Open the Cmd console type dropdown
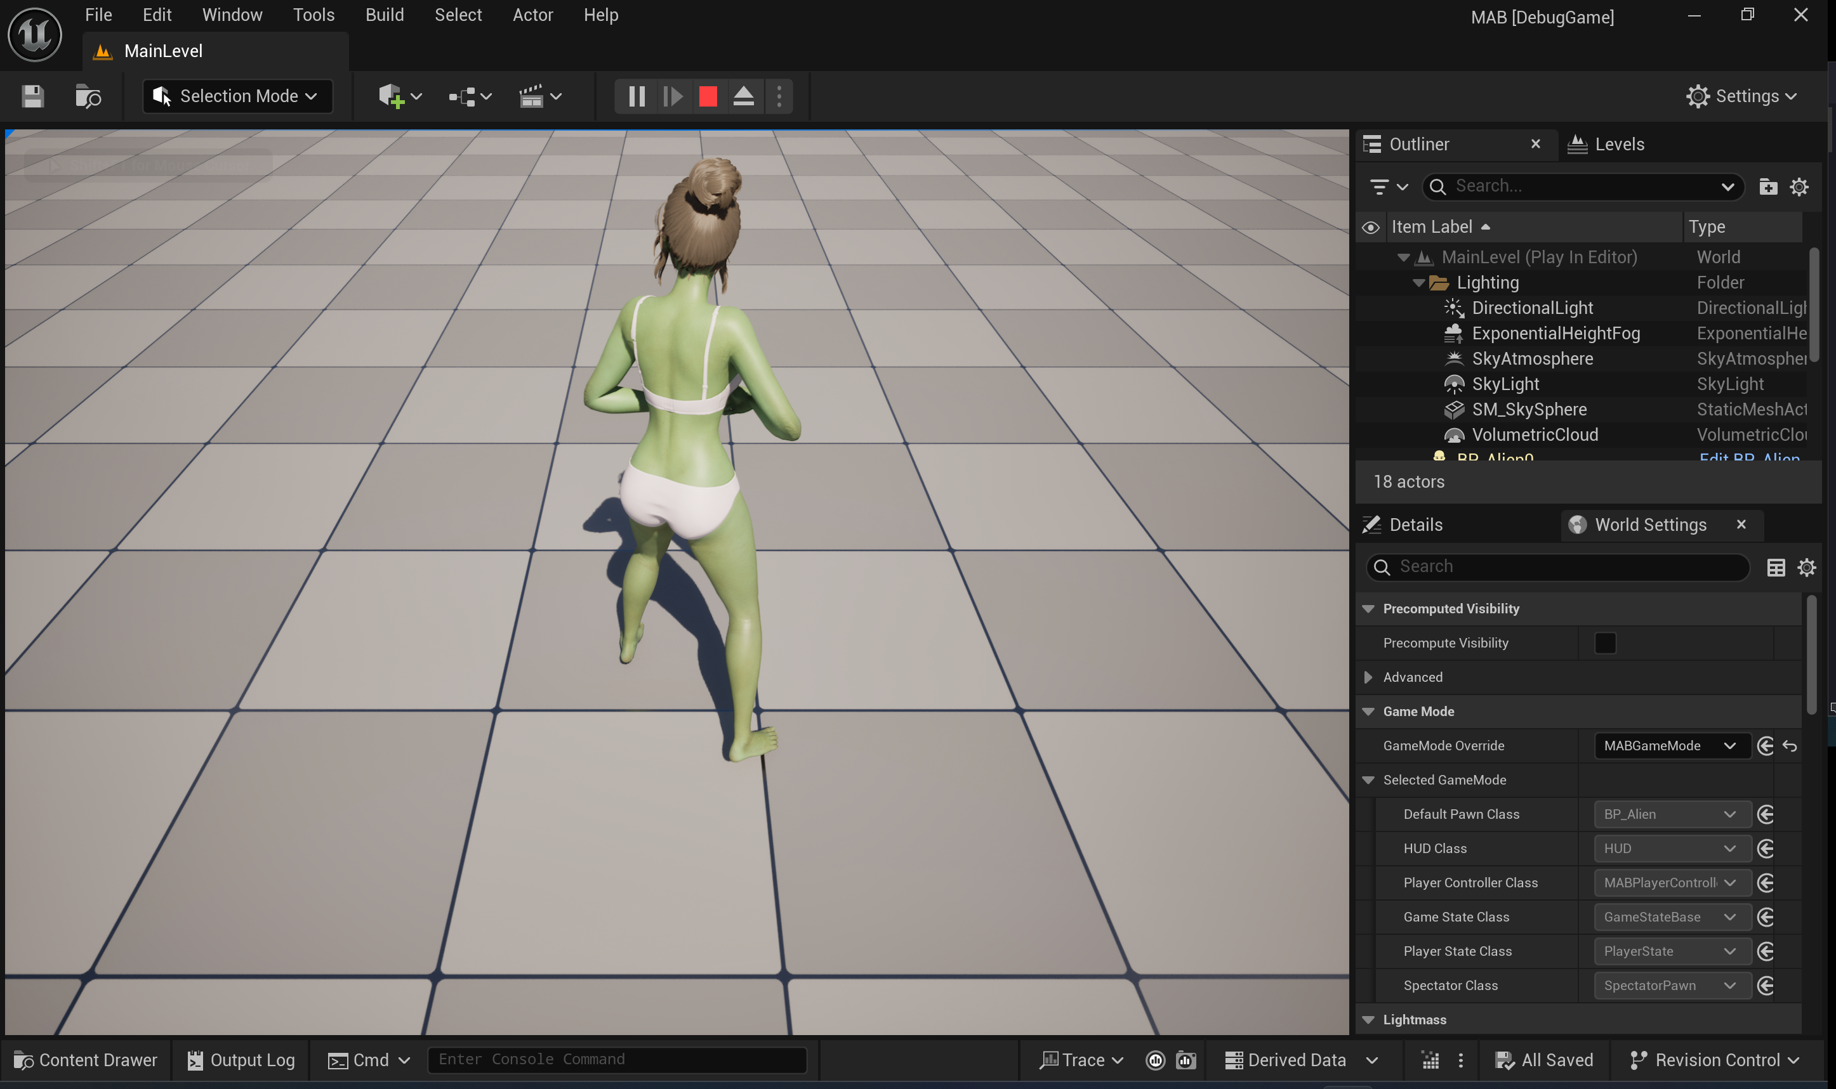Image resolution: width=1836 pixels, height=1089 pixels. (x=369, y=1060)
